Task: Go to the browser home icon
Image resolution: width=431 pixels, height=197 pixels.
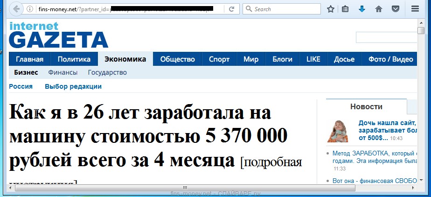Action: tap(379, 9)
